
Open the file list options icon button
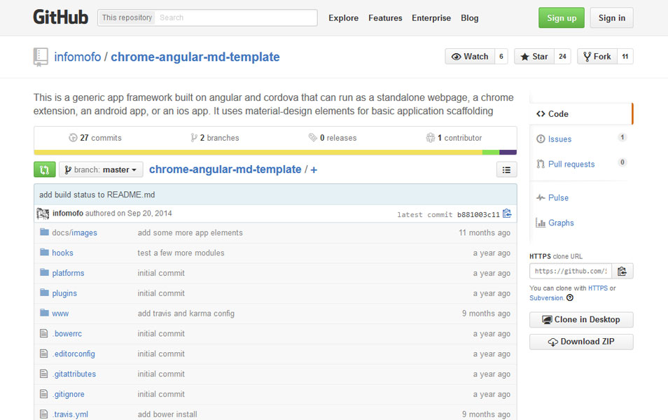point(506,169)
